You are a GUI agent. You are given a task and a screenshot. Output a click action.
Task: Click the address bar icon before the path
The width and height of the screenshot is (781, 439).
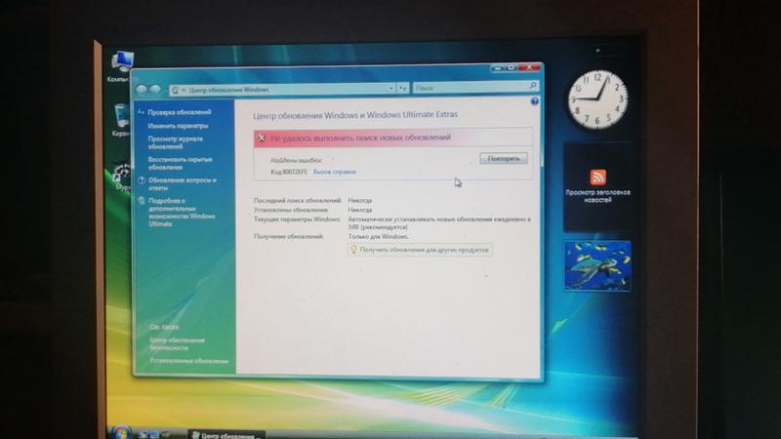[x=175, y=91]
